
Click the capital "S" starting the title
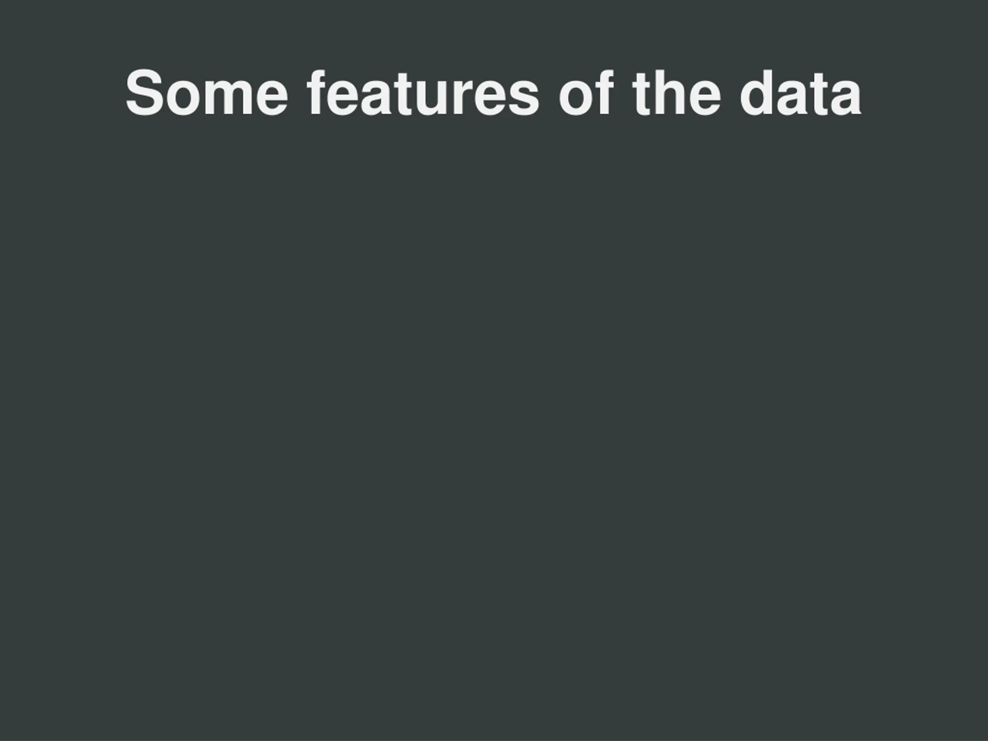144,93
